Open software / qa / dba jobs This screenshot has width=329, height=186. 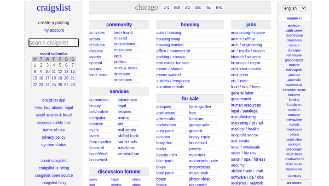pos(247,177)
